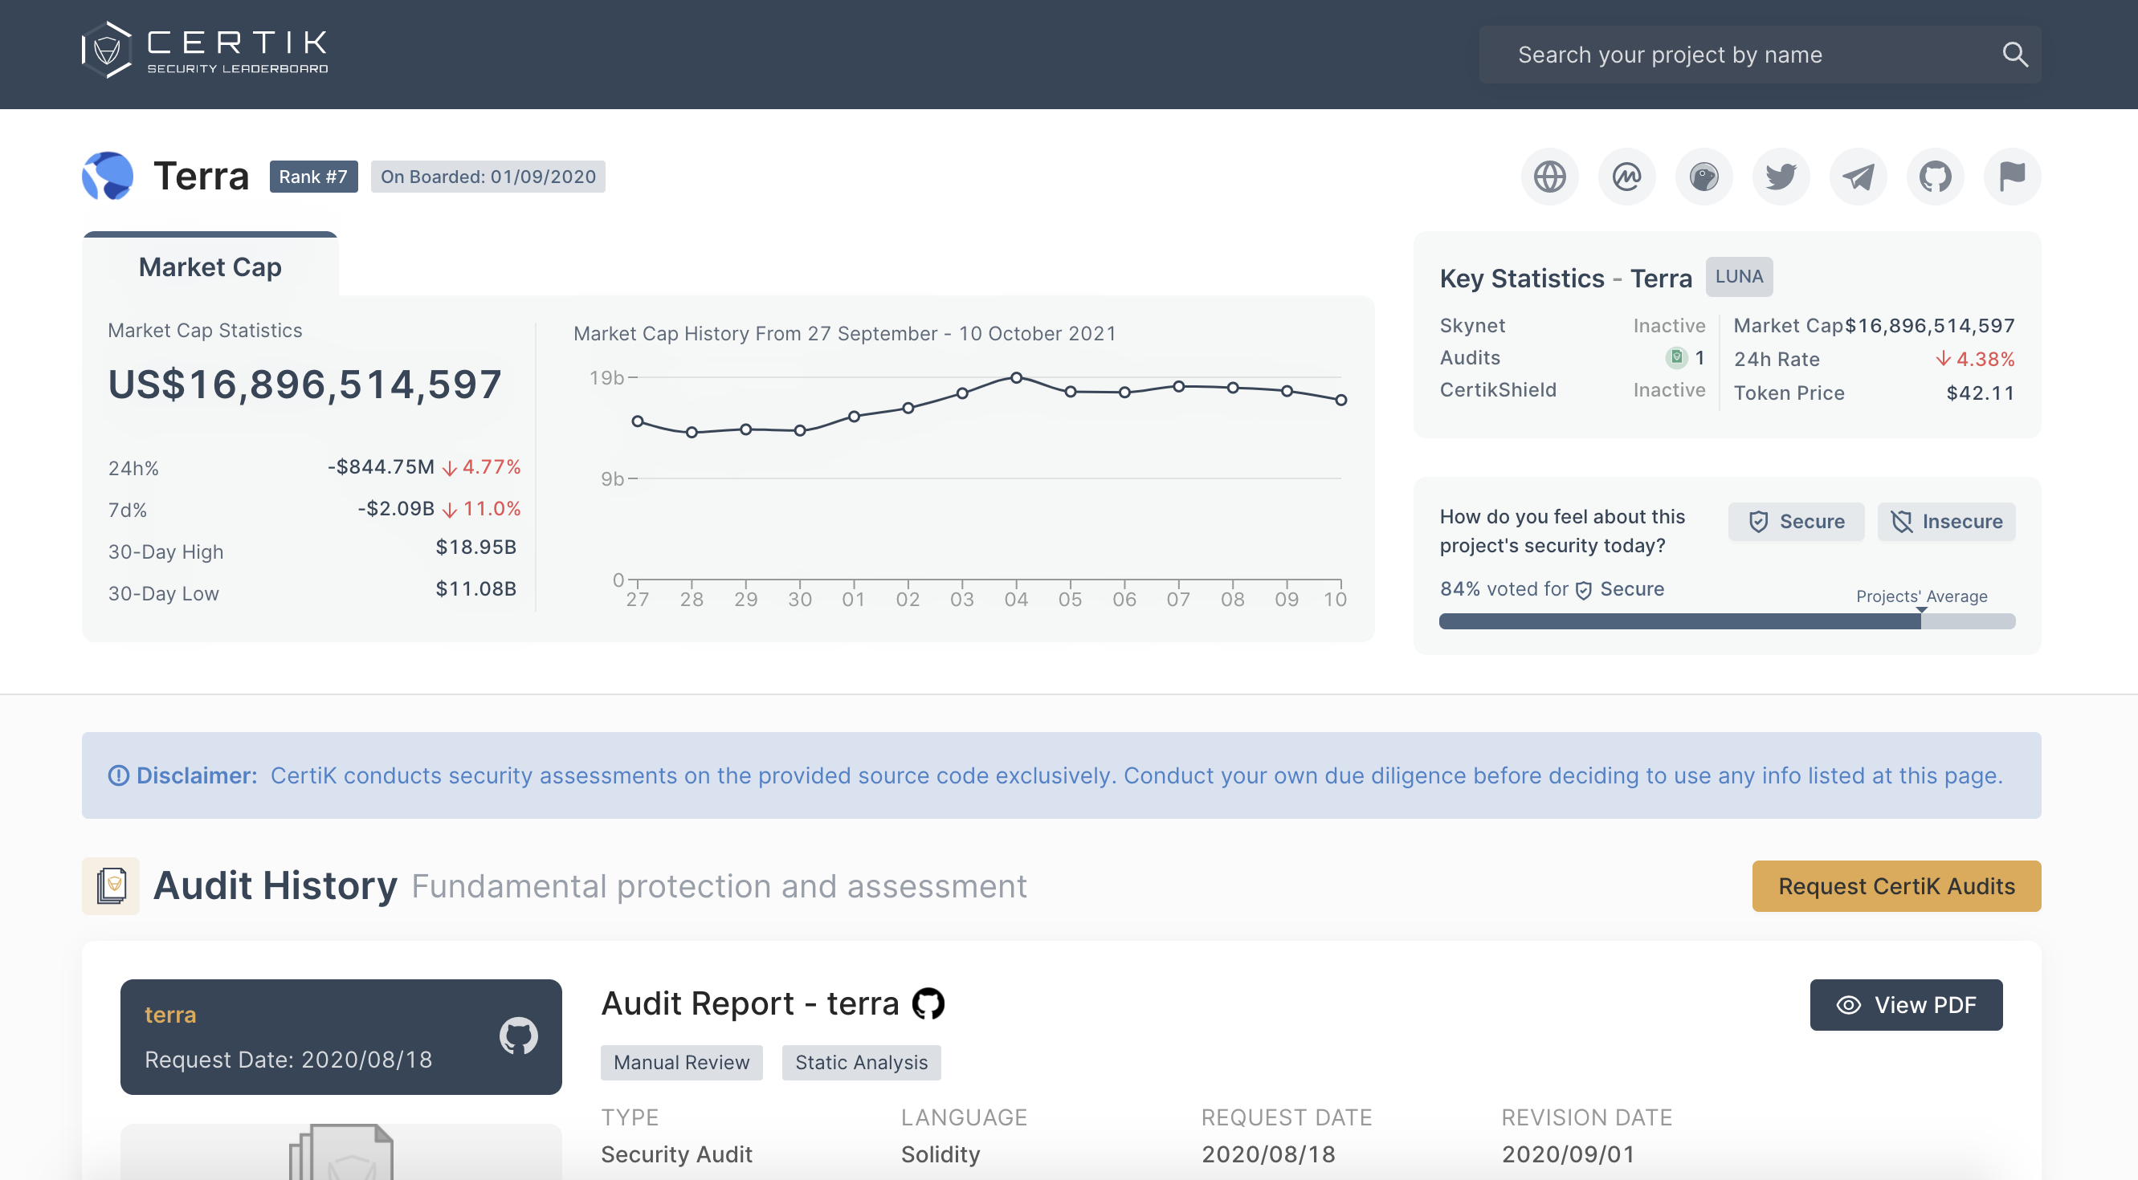Click the chart data point for 04
This screenshot has height=1180, width=2138.
[x=1016, y=378]
